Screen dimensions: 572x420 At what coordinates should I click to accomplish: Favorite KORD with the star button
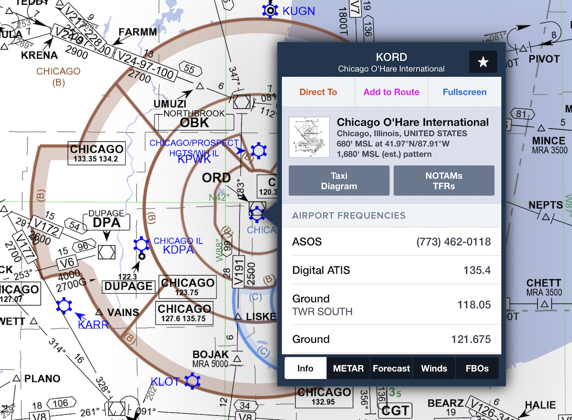coord(483,62)
